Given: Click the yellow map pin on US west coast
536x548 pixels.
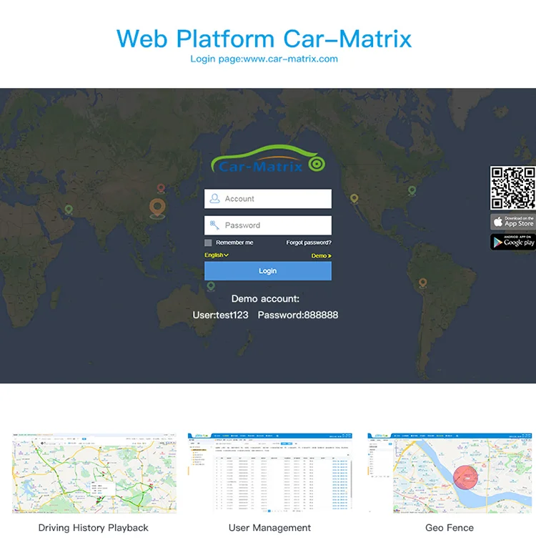Looking at the screenshot, I should [x=354, y=199].
